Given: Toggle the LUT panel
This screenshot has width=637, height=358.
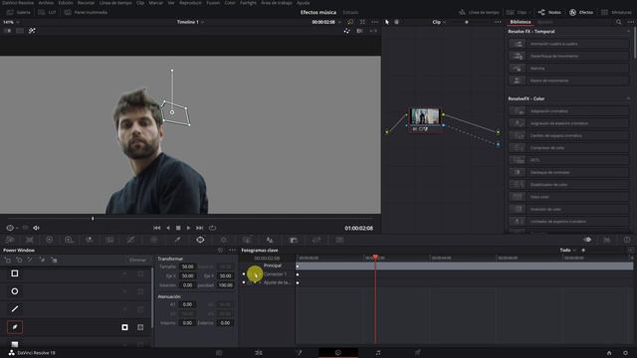Looking at the screenshot, I should (x=47, y=12).
